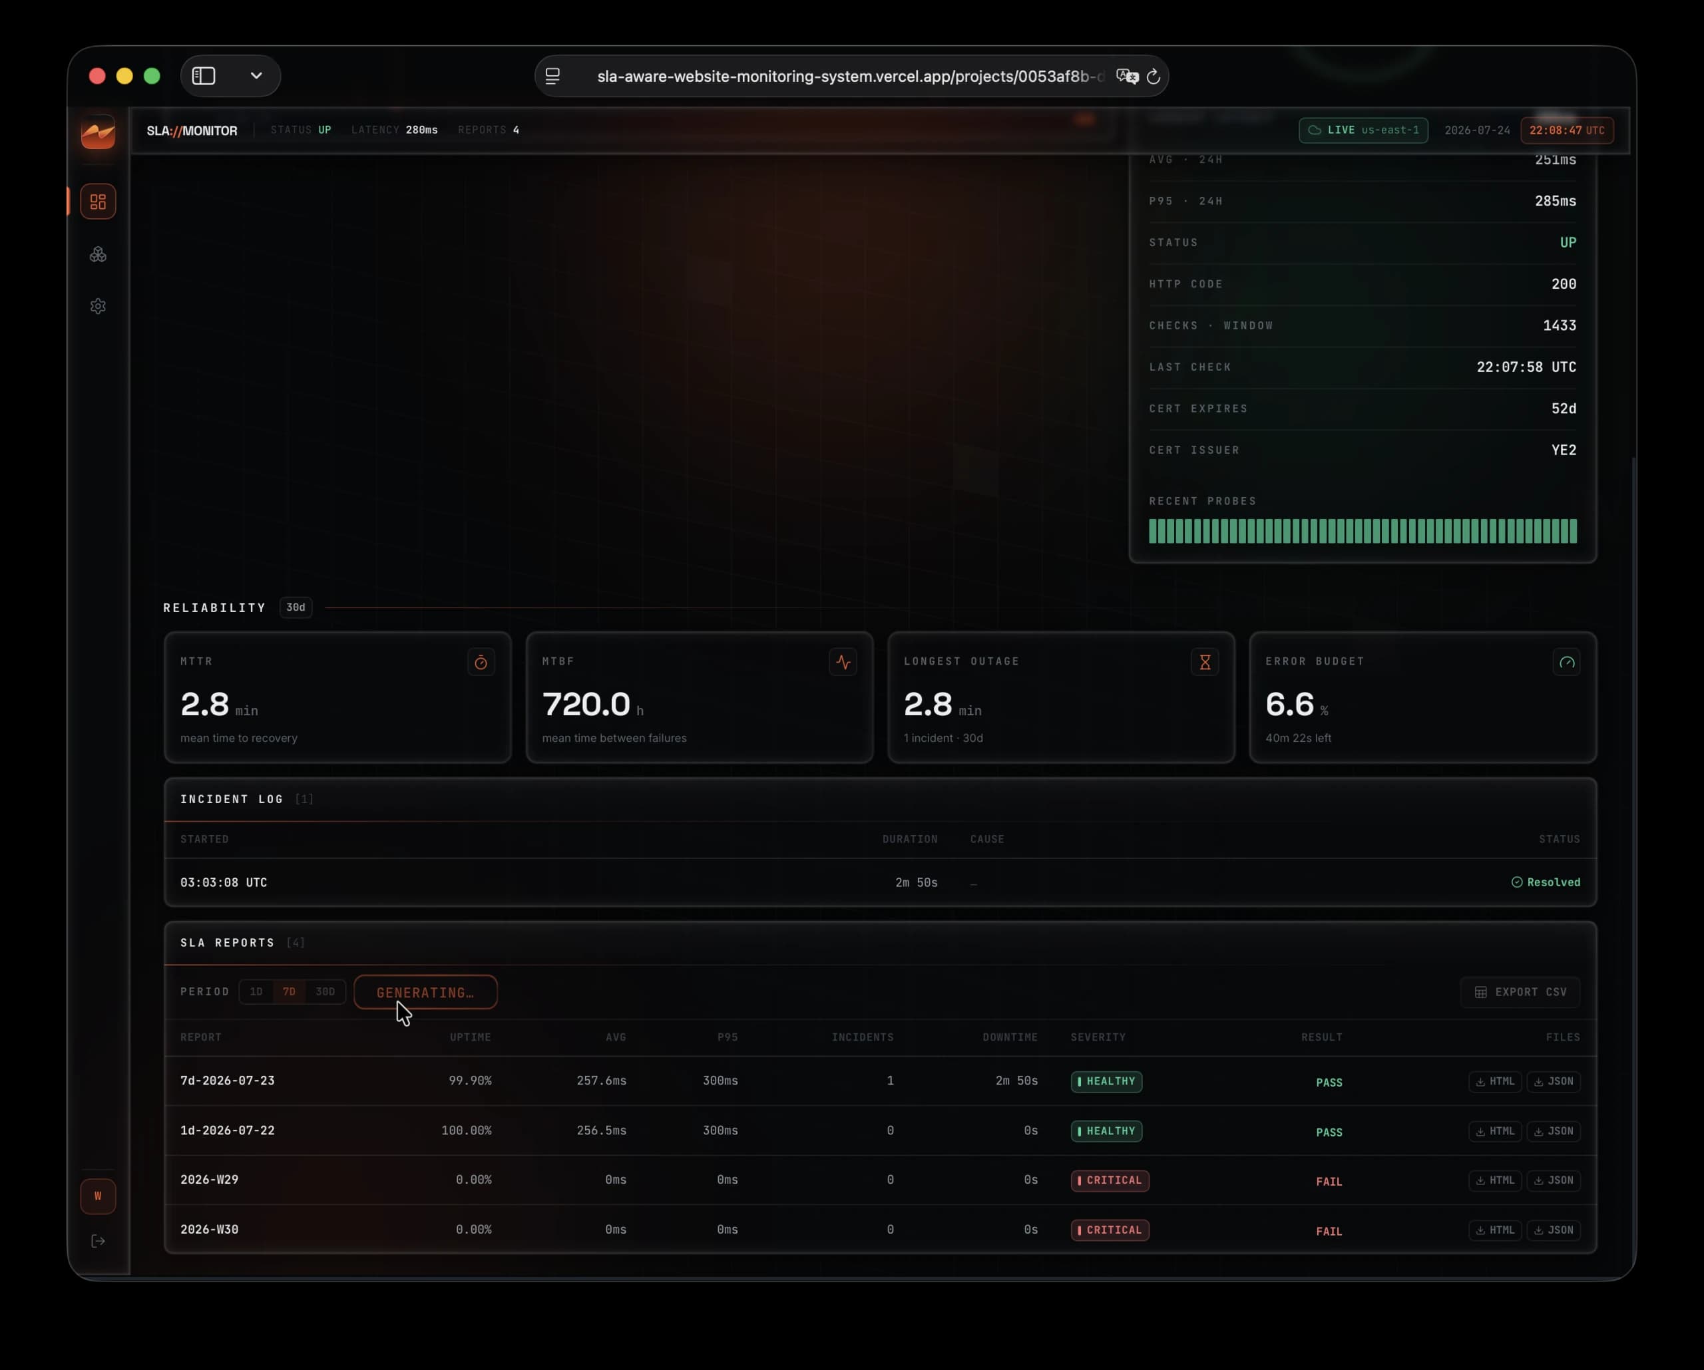The height and width of the screenshot is (1370, 1704).
Task: Click the MTBF pulse activity icon
Action: pos(843,663)
